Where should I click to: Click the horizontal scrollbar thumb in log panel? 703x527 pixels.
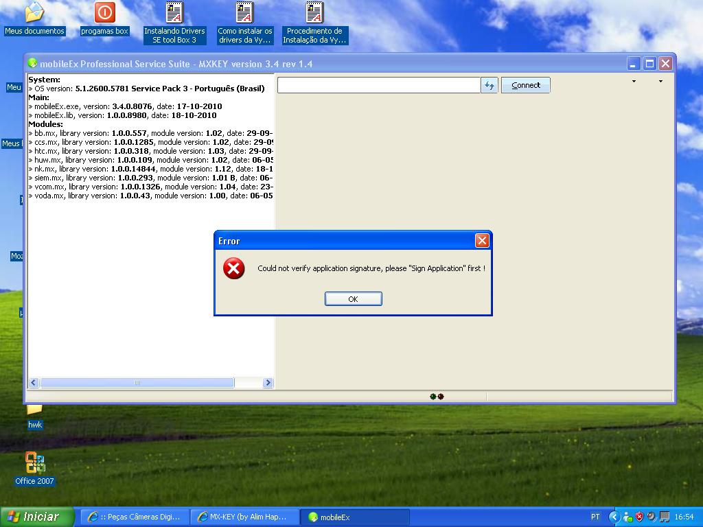[137, 382]
